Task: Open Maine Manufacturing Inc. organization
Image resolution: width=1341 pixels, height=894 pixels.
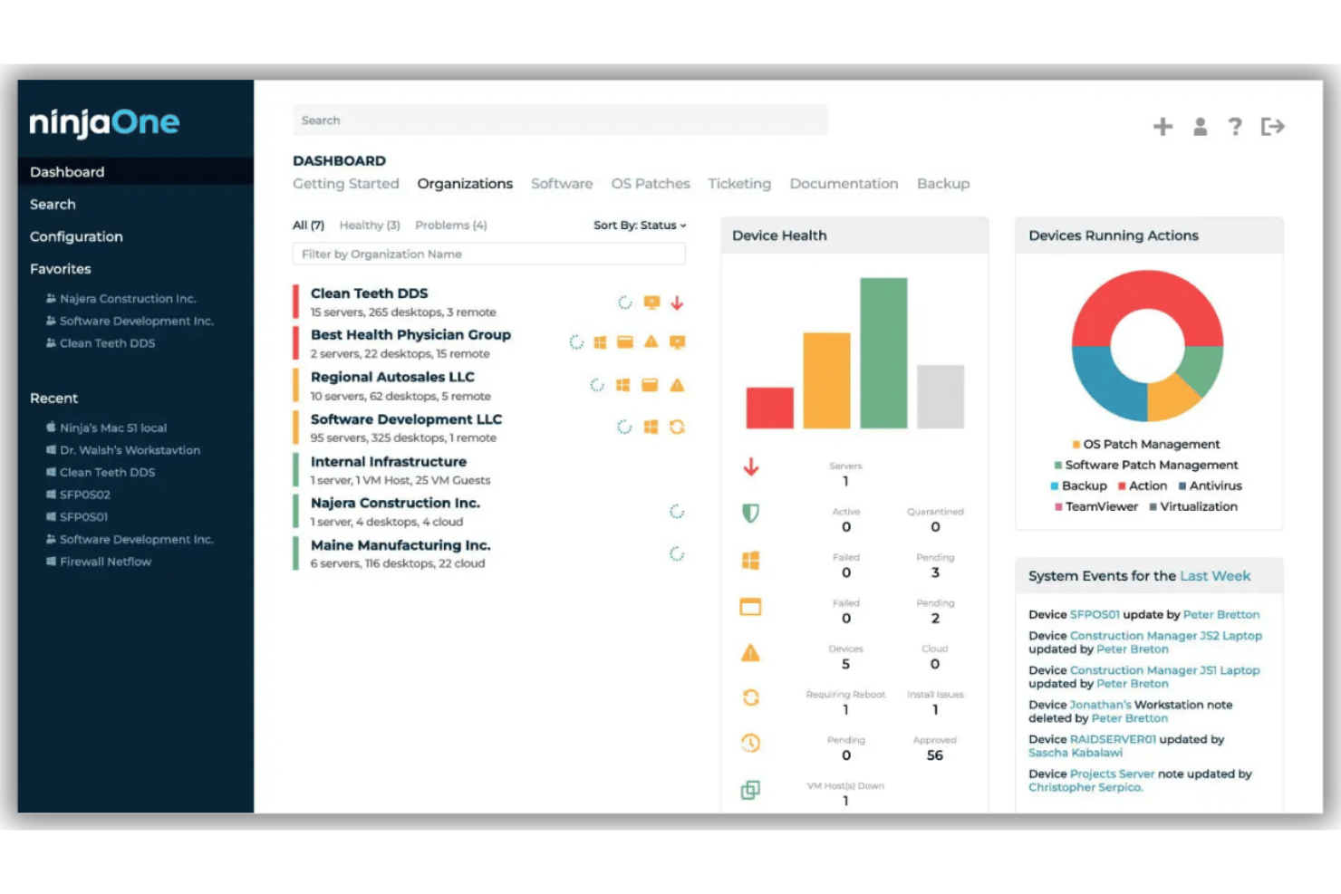Action: click(400, 545)
